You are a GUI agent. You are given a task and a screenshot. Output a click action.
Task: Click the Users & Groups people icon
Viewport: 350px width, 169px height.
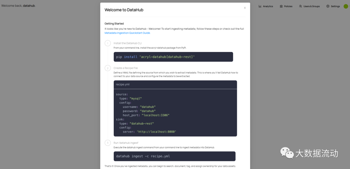pyautogui.click(x=300, y=6)
